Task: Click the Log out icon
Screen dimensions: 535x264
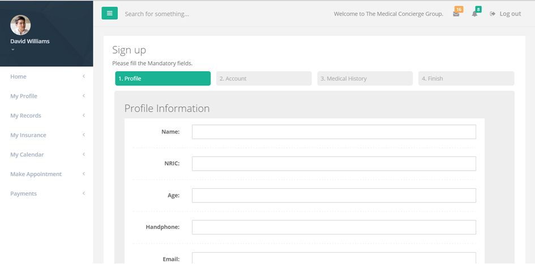Action: (x=493, y=14)
